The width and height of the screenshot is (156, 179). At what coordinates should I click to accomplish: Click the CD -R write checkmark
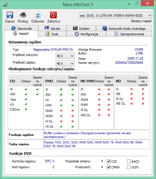pyautogui.click(x=37, y=89)
